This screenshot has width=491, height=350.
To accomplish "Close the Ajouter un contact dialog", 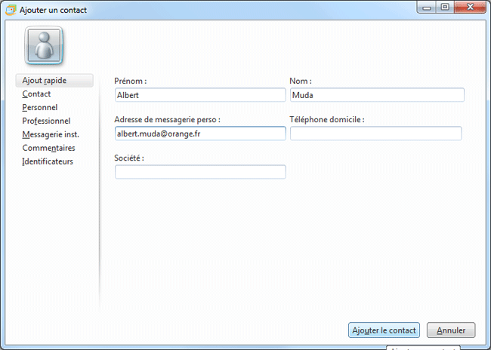I will 471,8.
